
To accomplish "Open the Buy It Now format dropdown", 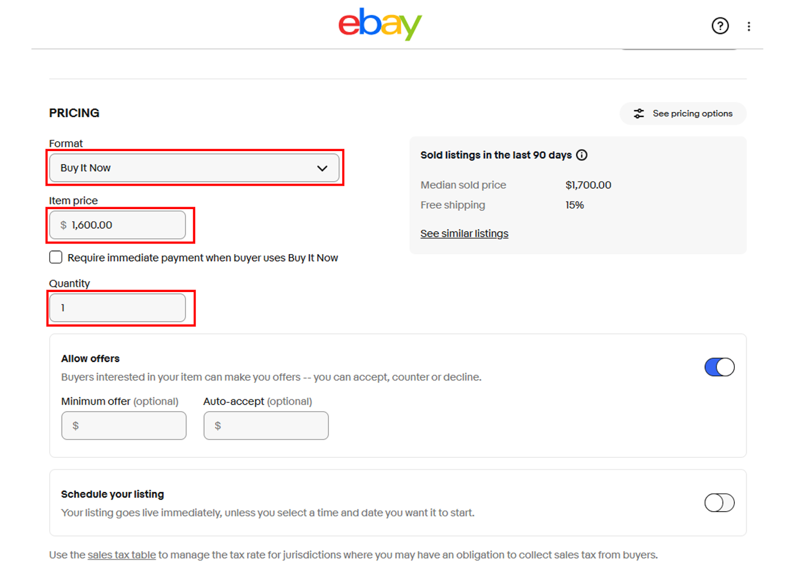I will click(195, 168).
